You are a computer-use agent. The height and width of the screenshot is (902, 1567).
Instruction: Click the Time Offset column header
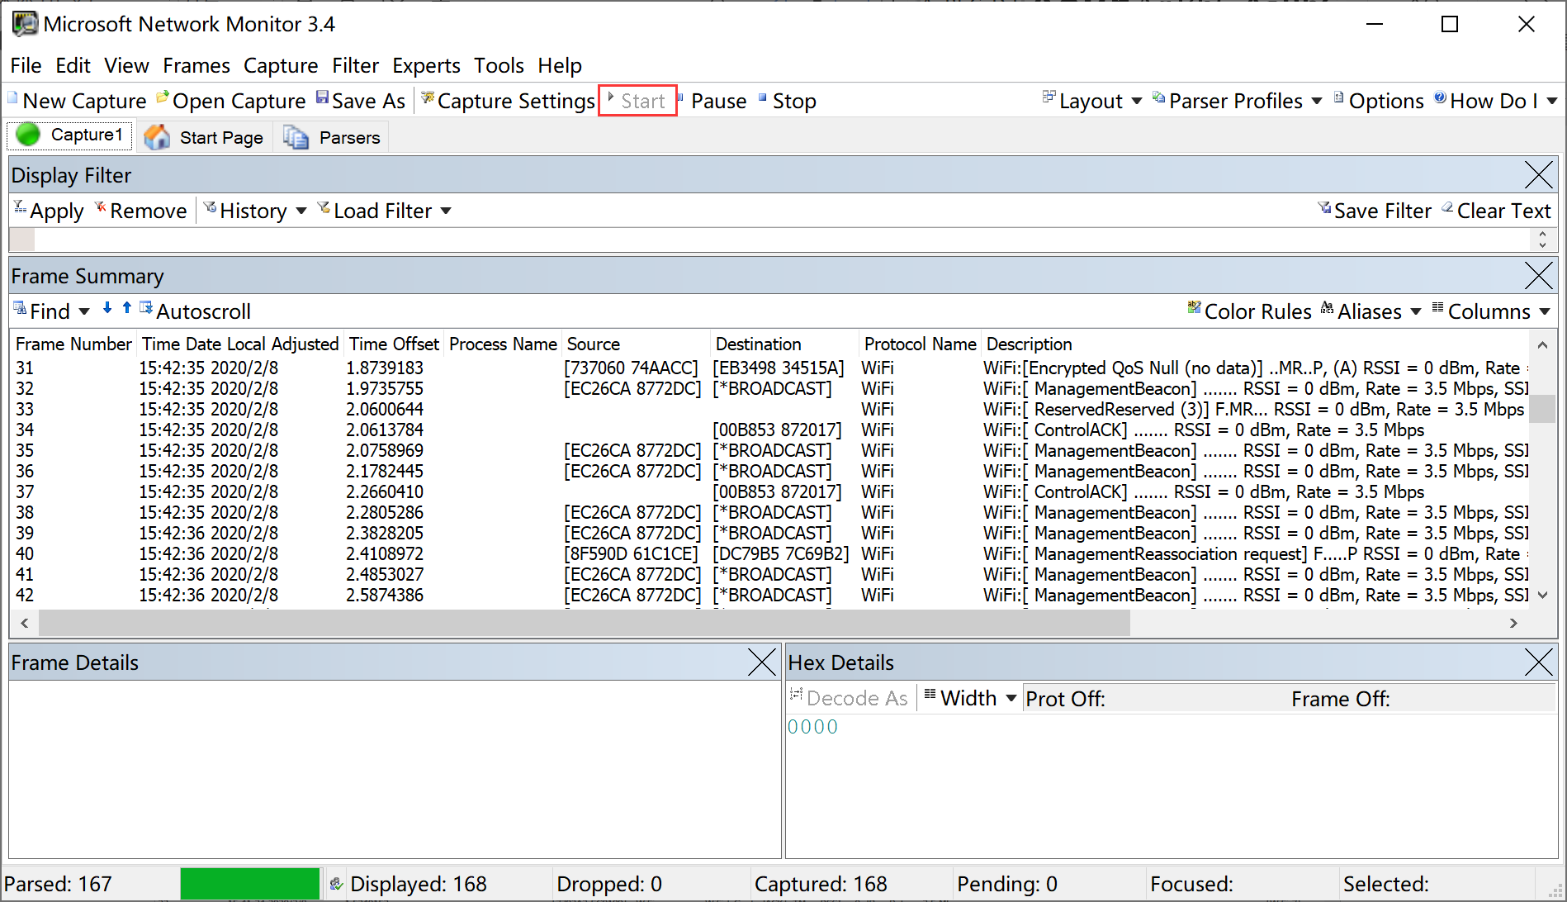394,344
